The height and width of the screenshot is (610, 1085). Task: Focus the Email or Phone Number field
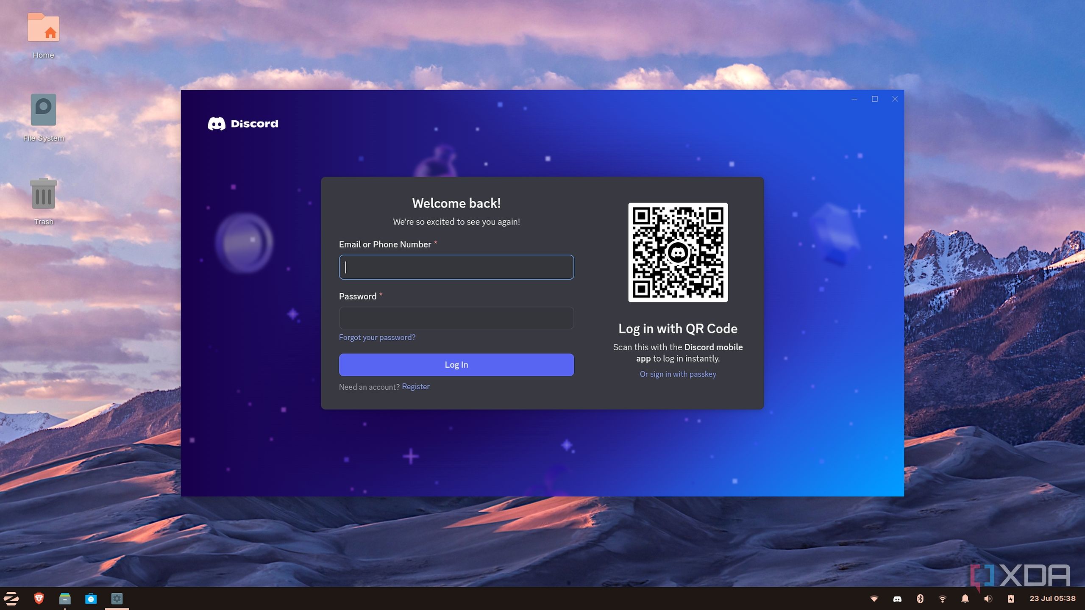point(456,267)
